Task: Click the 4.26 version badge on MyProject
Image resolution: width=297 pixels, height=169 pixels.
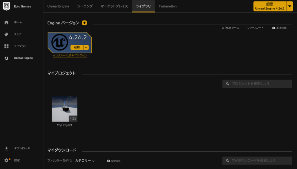Action: (x=73, y=119)
